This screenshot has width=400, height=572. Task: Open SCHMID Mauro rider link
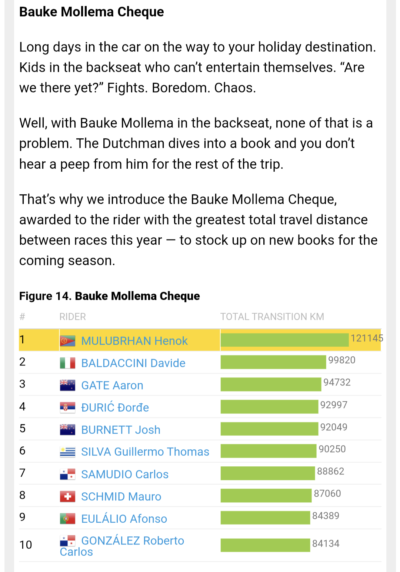[x=121, y=496]
